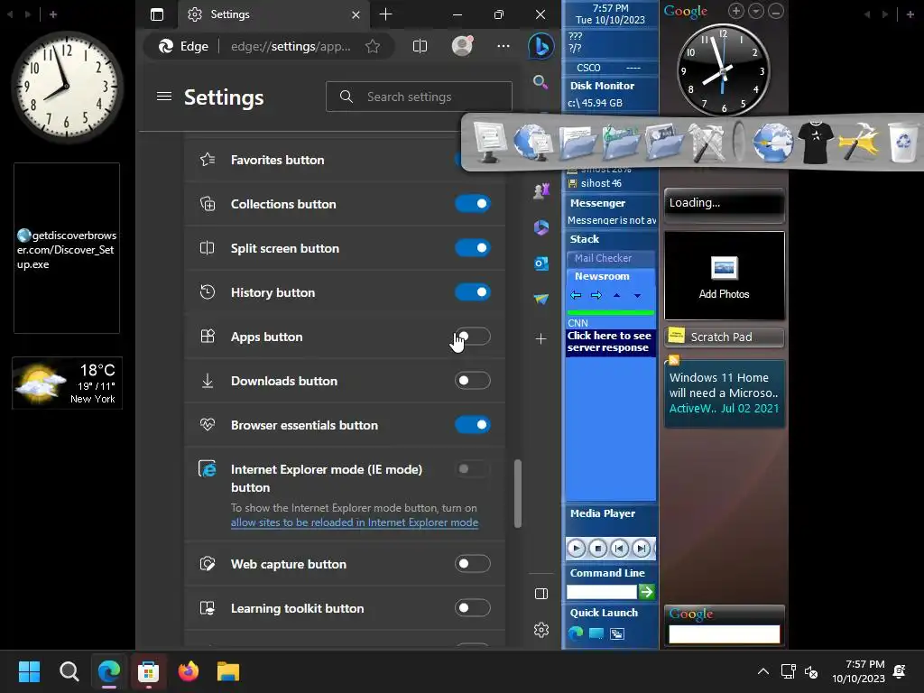Add this page to favorites star icon
The width and height of the screenshot is (924, 693).
[373, 47]
